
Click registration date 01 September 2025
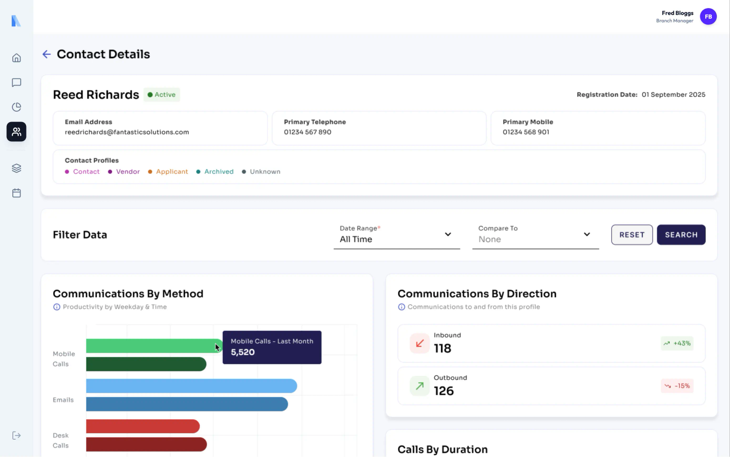click(x=673, y=95)
